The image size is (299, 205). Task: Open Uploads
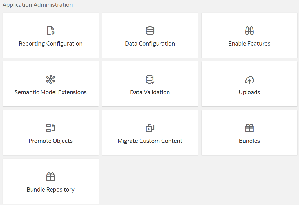(x=249, y=84)
